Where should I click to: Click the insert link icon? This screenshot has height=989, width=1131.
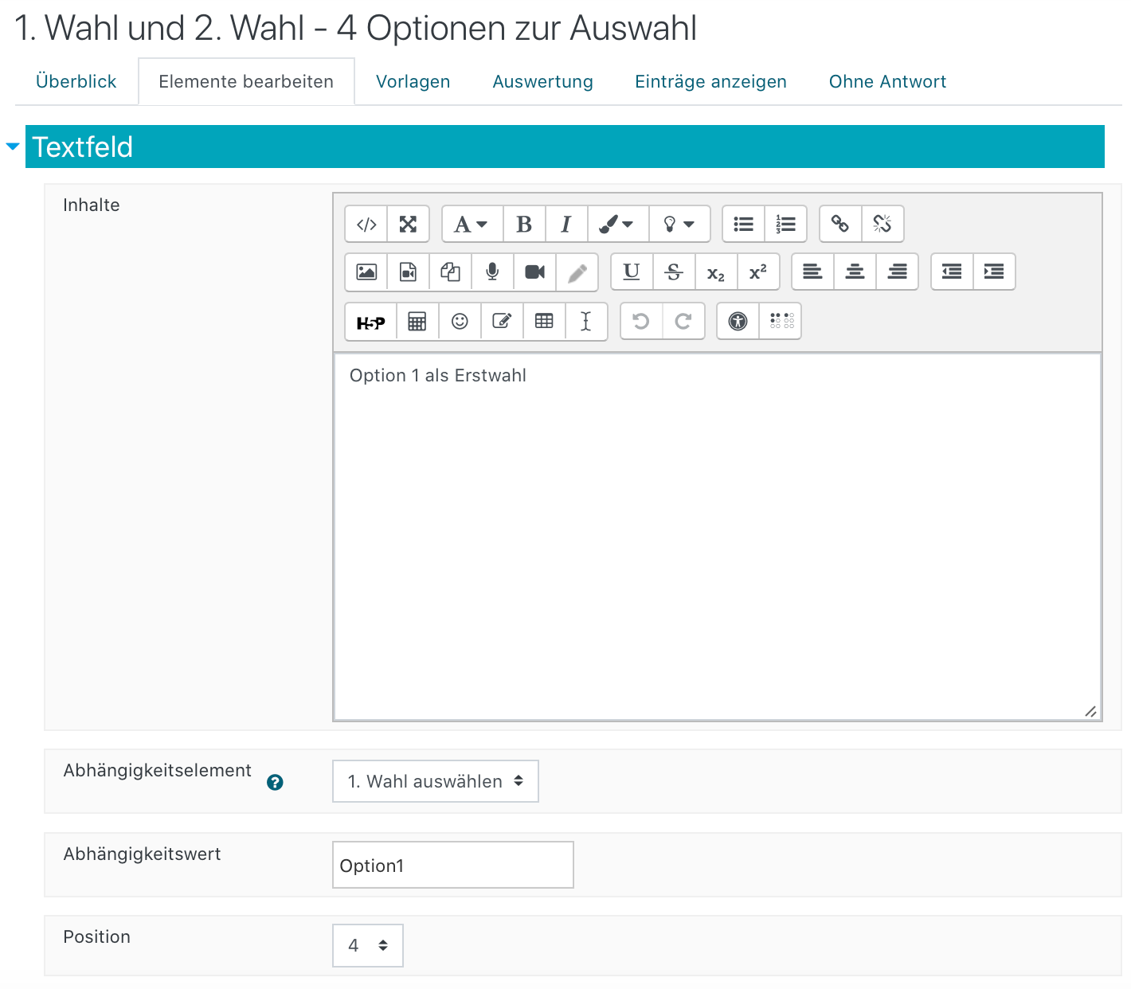point(839,225)
